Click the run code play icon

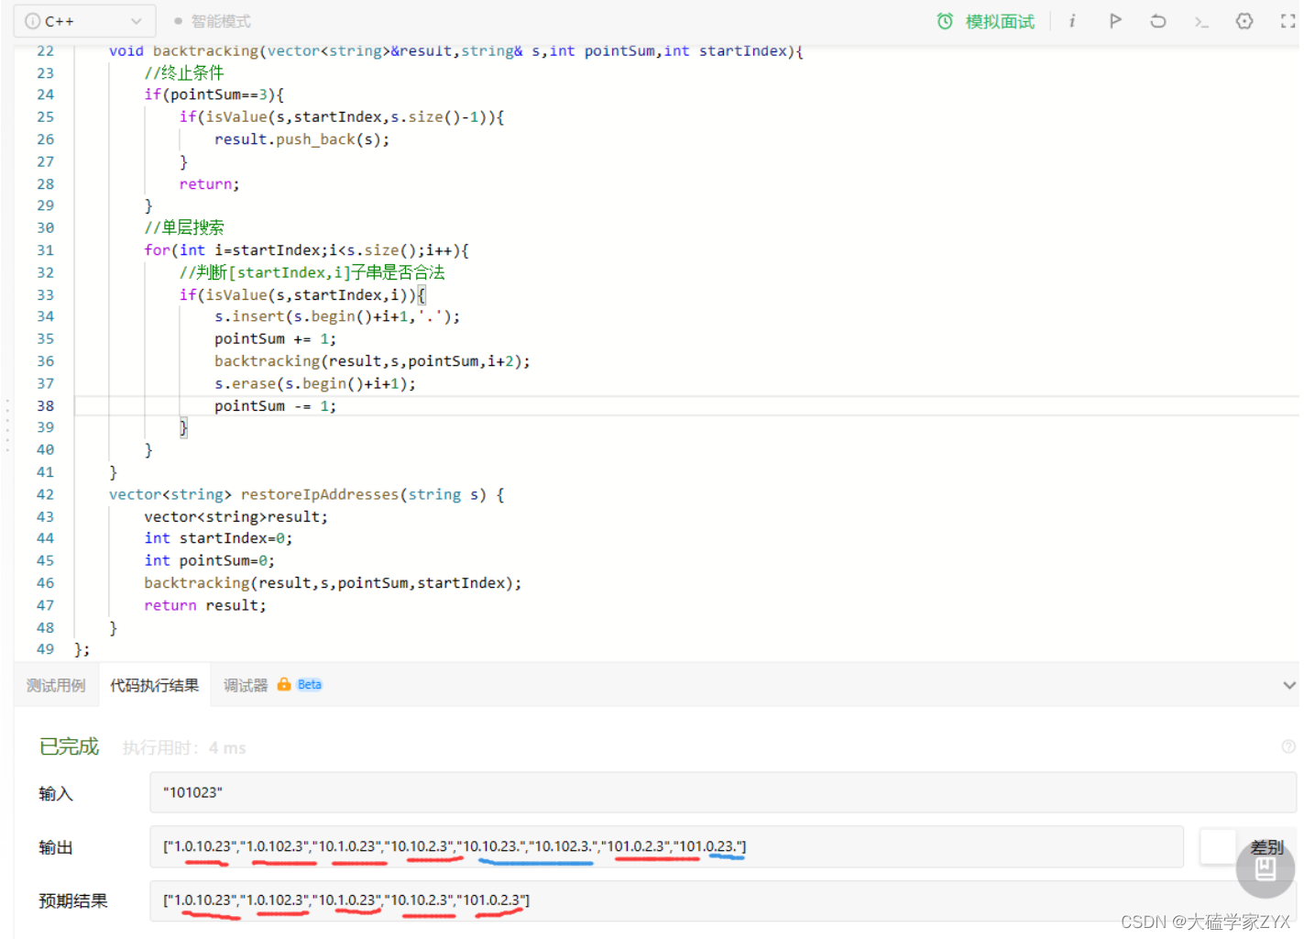pos(1115,20)
